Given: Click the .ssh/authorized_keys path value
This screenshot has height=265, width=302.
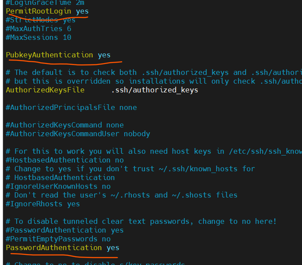Looking at the screenshot, I should (155, 90).
